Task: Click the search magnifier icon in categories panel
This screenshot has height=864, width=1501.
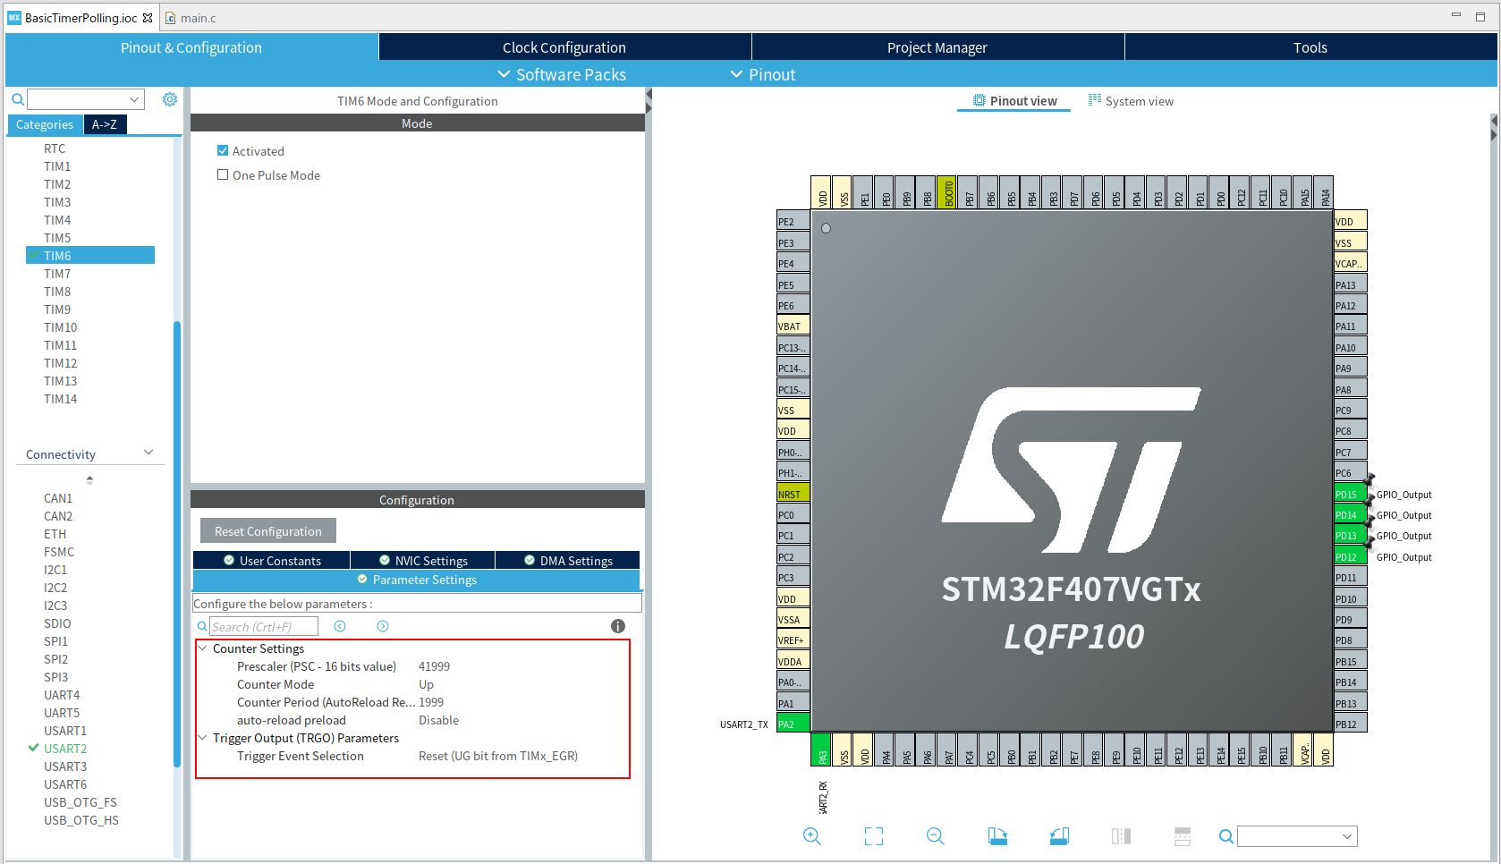Action: (x=17, y=99)
